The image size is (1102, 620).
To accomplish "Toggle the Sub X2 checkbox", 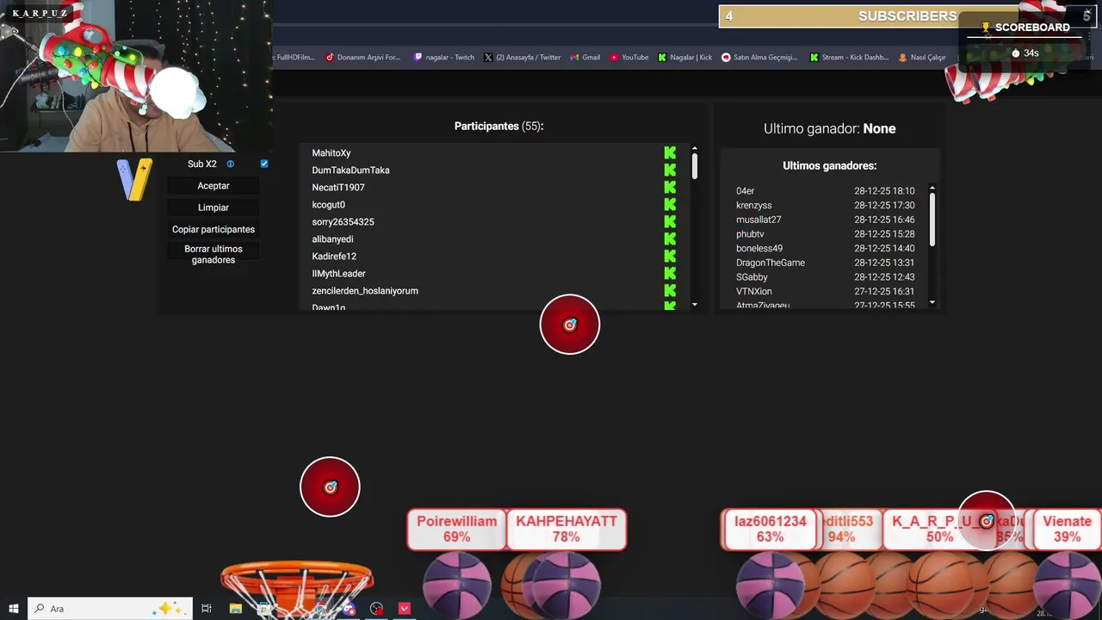I will pos(264,164).
